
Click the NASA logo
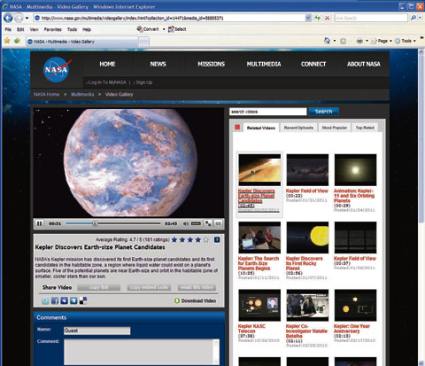(58, 69)
